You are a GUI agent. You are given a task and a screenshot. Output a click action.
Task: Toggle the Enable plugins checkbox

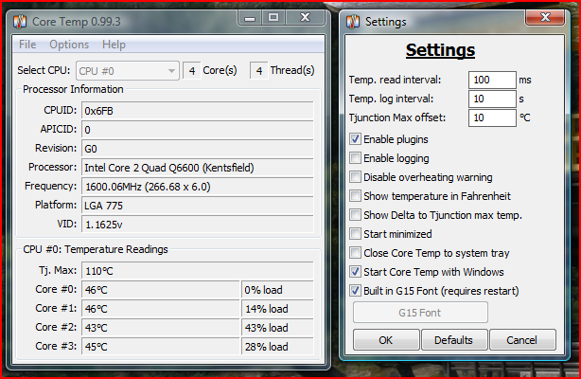(x=355, y=139)
